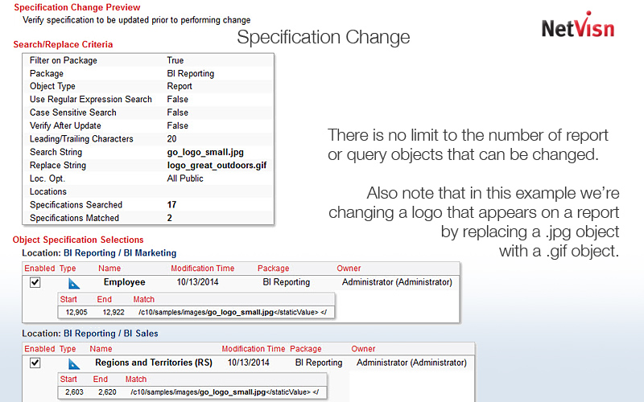Click the Regions and Territories match string
Screen dimensions: 644x402
pyautogui.click(x=225, y=392)
